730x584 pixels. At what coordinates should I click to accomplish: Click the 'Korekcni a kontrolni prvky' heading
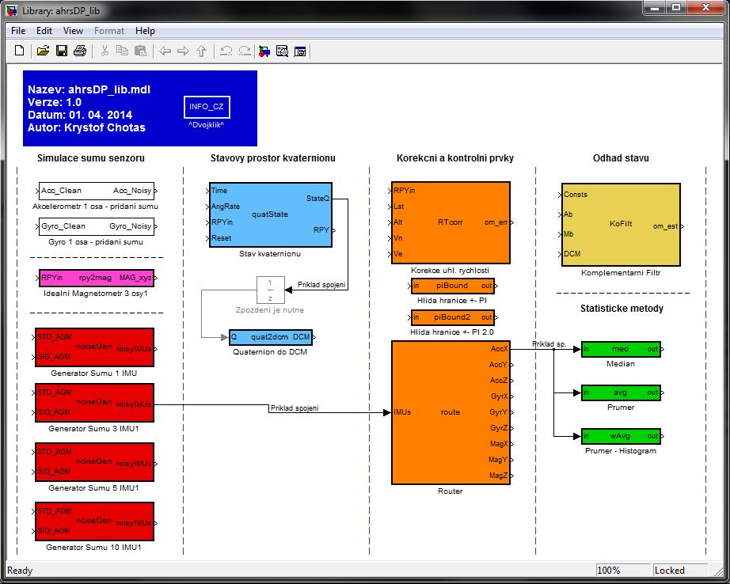[x=454, y=158]
